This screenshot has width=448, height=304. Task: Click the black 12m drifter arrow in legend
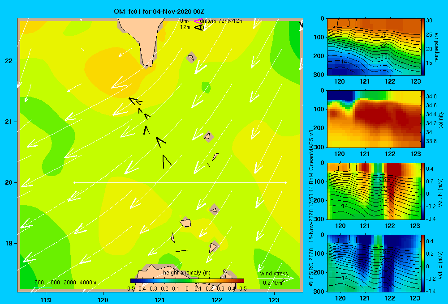pyautogui.click(x=198, y=27)
